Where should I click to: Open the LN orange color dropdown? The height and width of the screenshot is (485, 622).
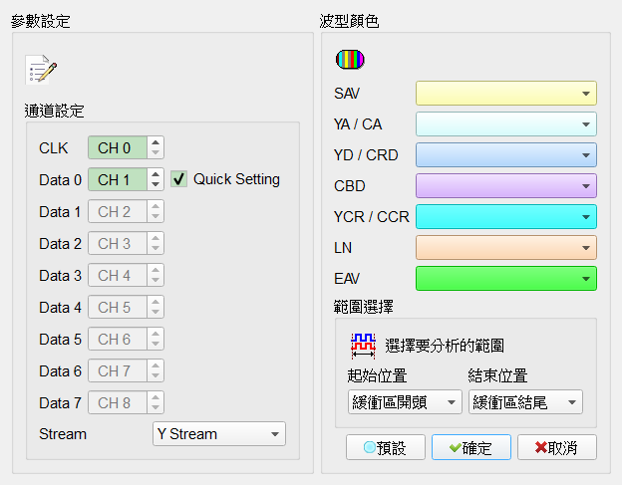(506, 248)
